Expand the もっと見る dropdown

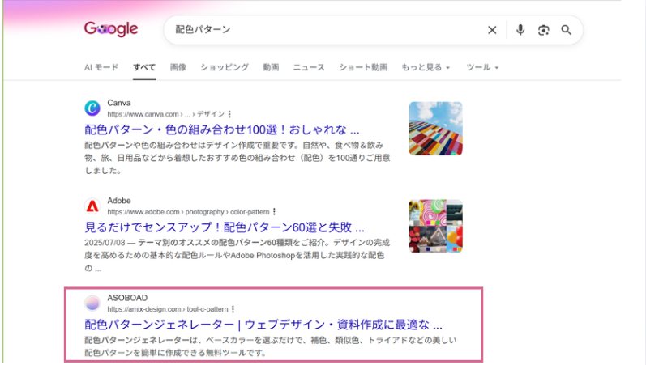[x=426, y=67]
